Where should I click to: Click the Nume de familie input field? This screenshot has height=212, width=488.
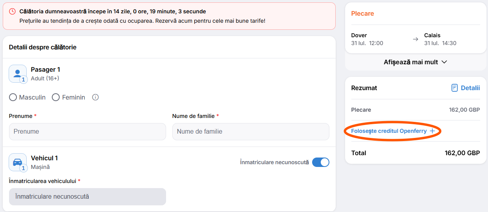pyautogui.click(x=251, y=132)
